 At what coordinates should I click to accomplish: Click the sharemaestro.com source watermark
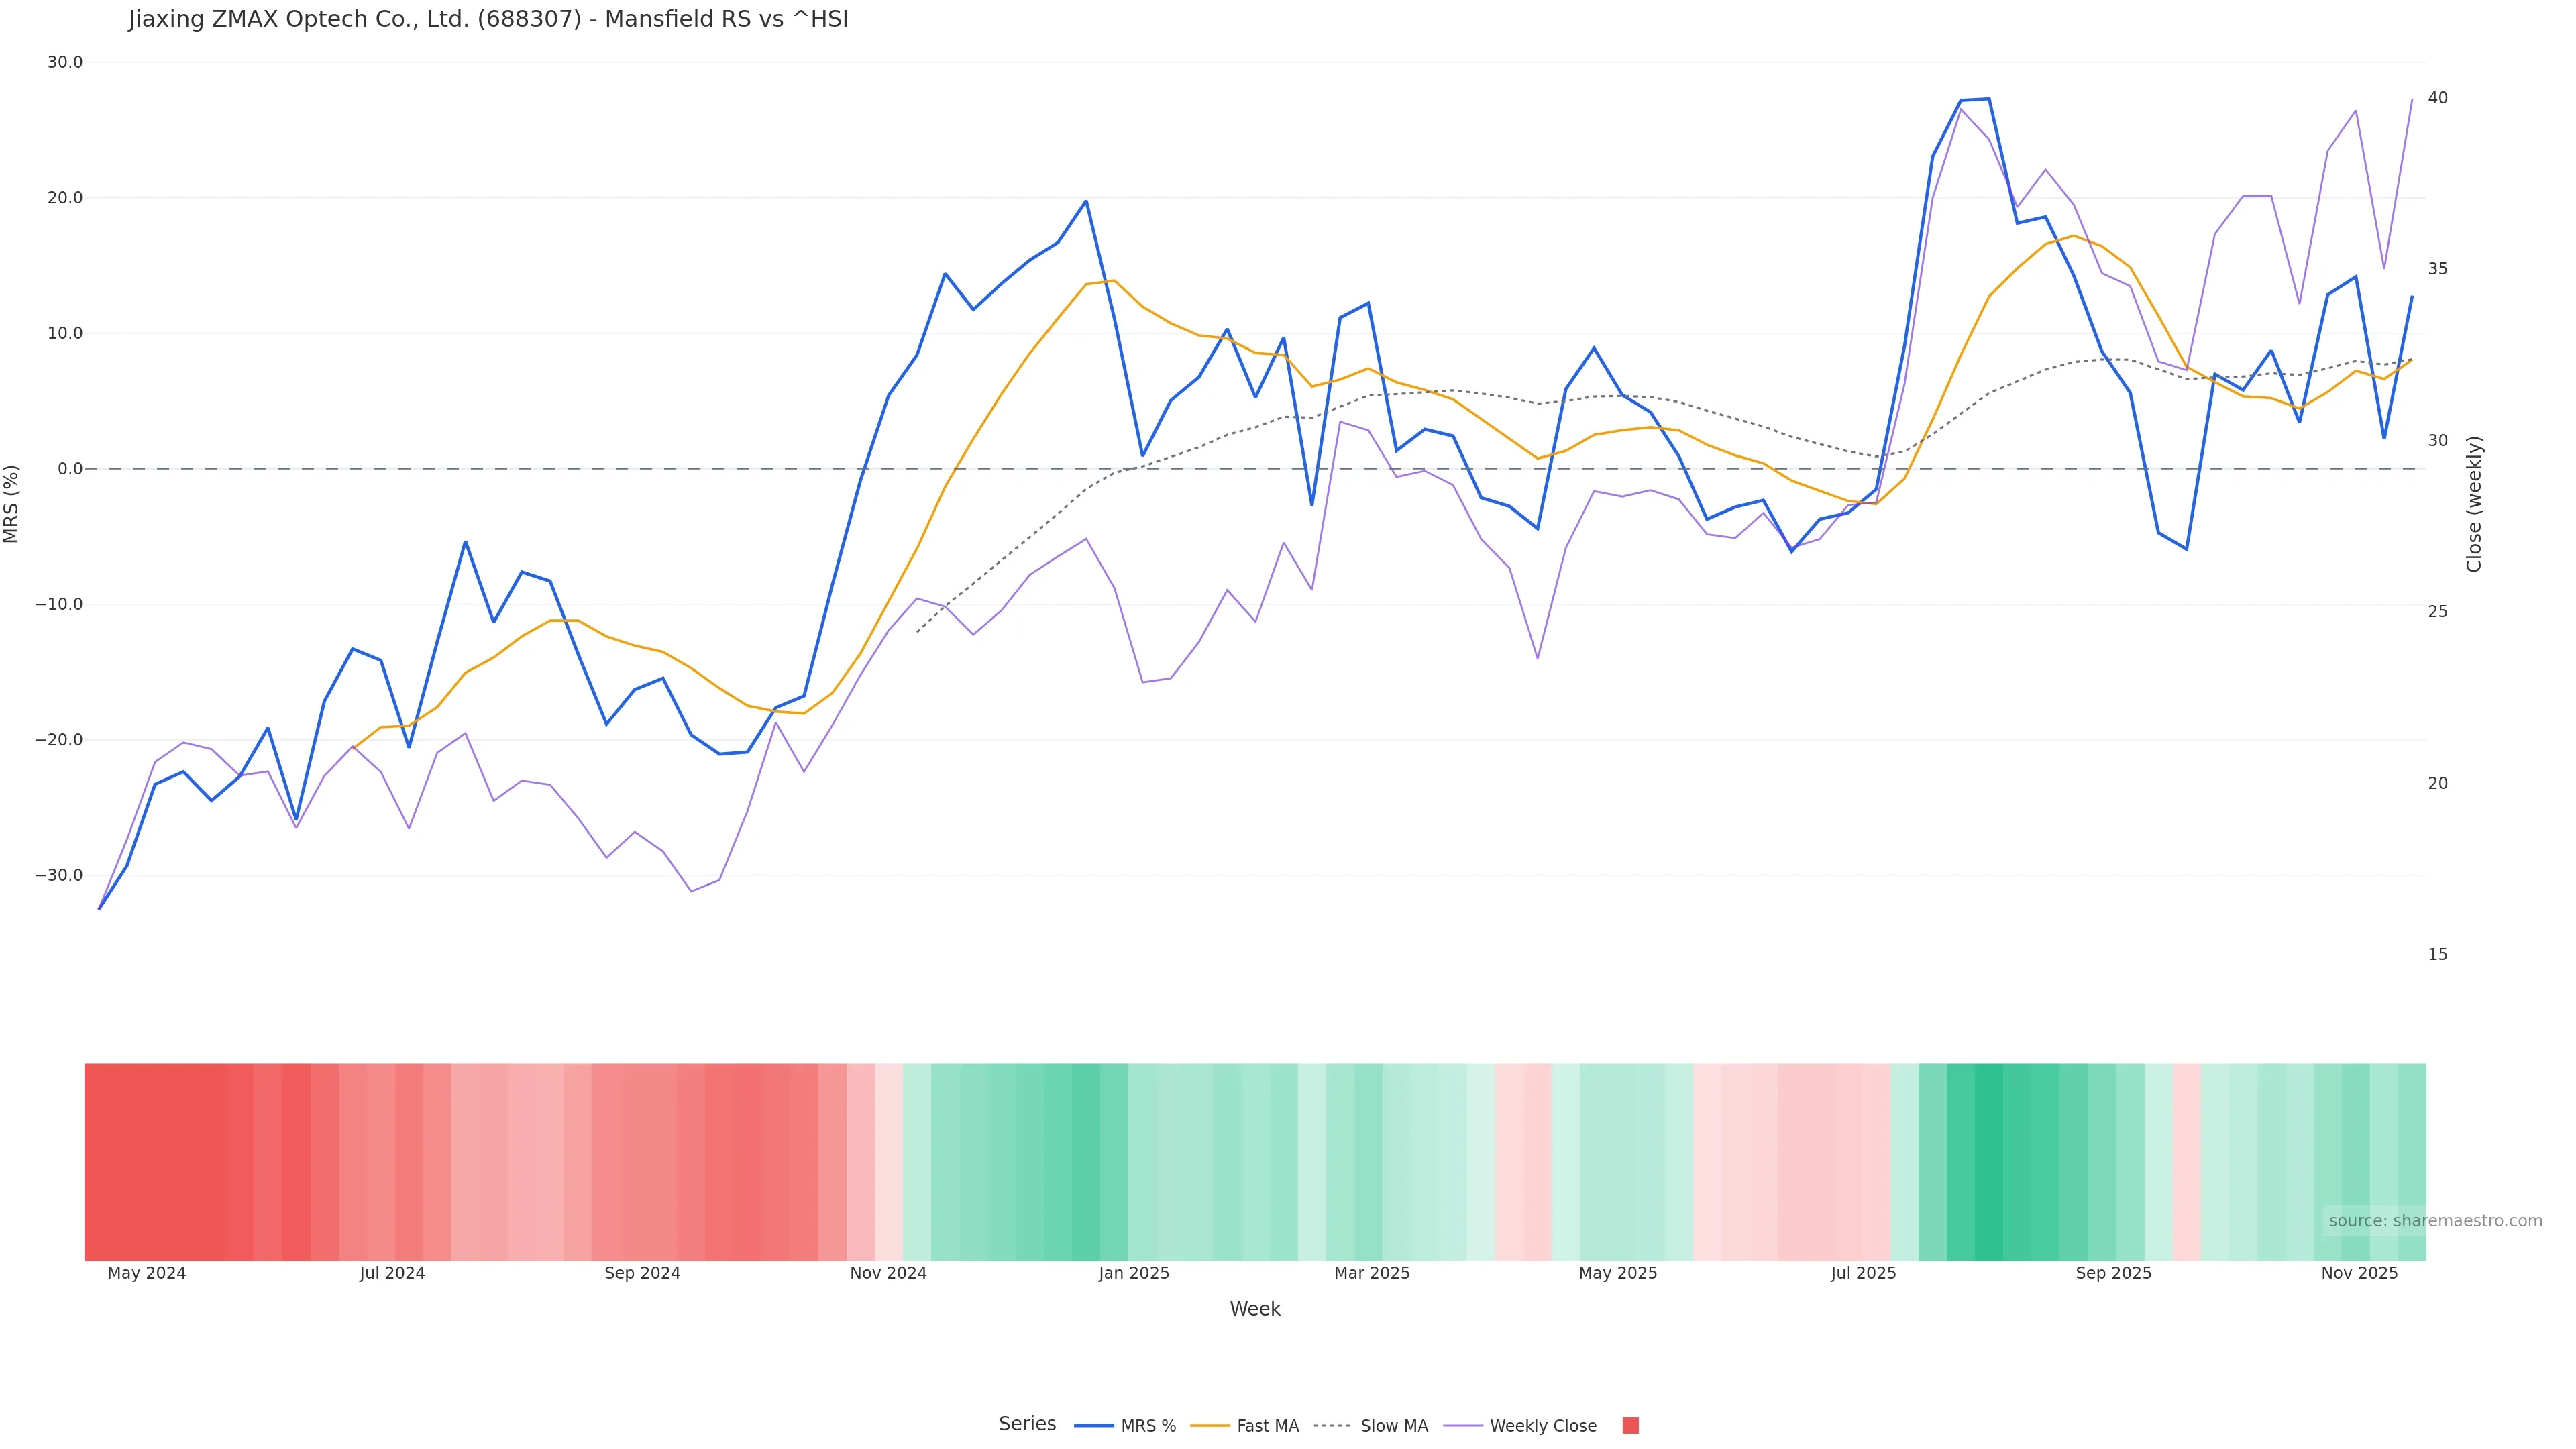tap(2435, 1221)
